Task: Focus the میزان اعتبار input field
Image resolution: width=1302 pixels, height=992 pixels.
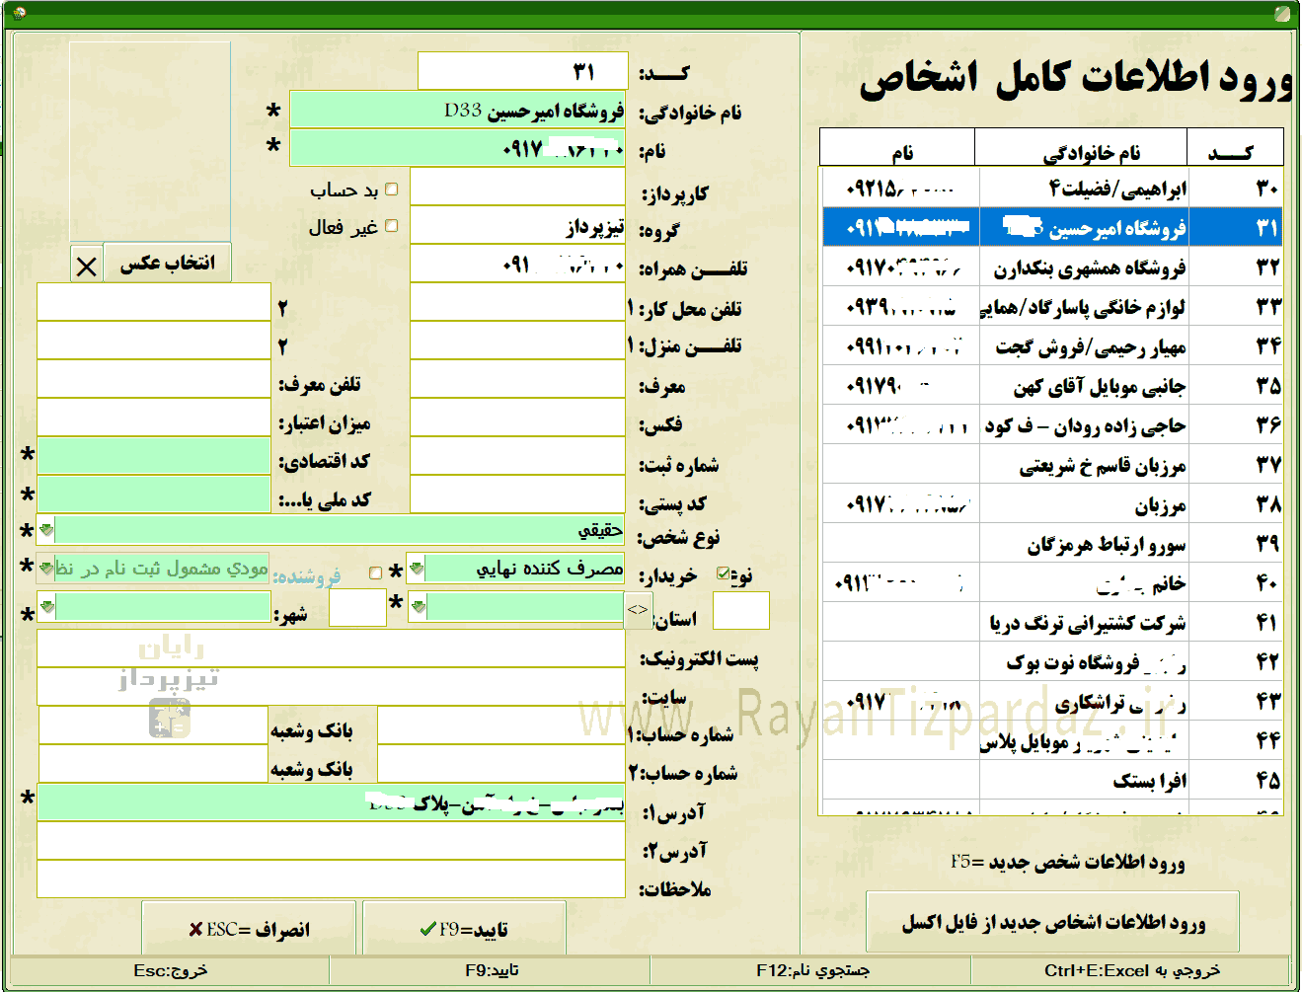Action: pos(154,419)
